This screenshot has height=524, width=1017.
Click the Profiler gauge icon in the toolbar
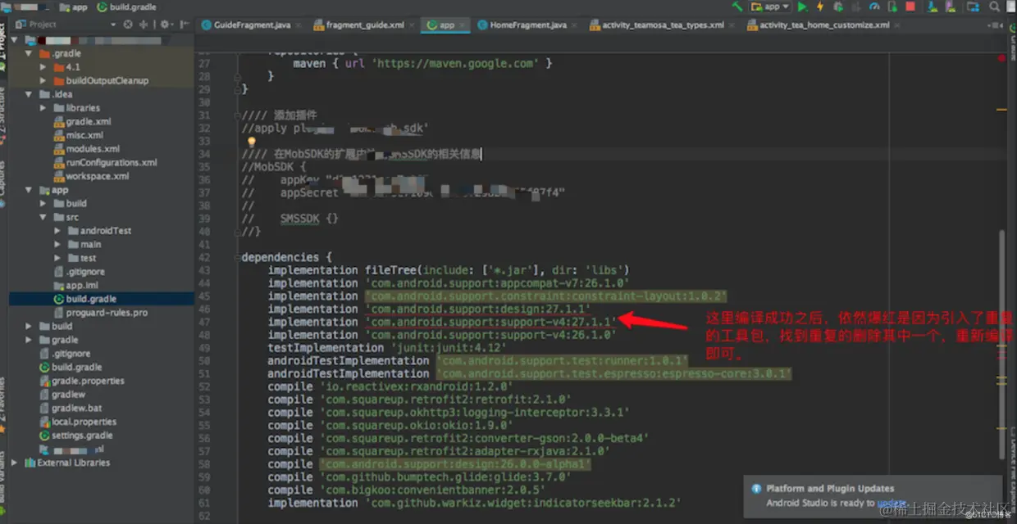click(x=874, y=7)
